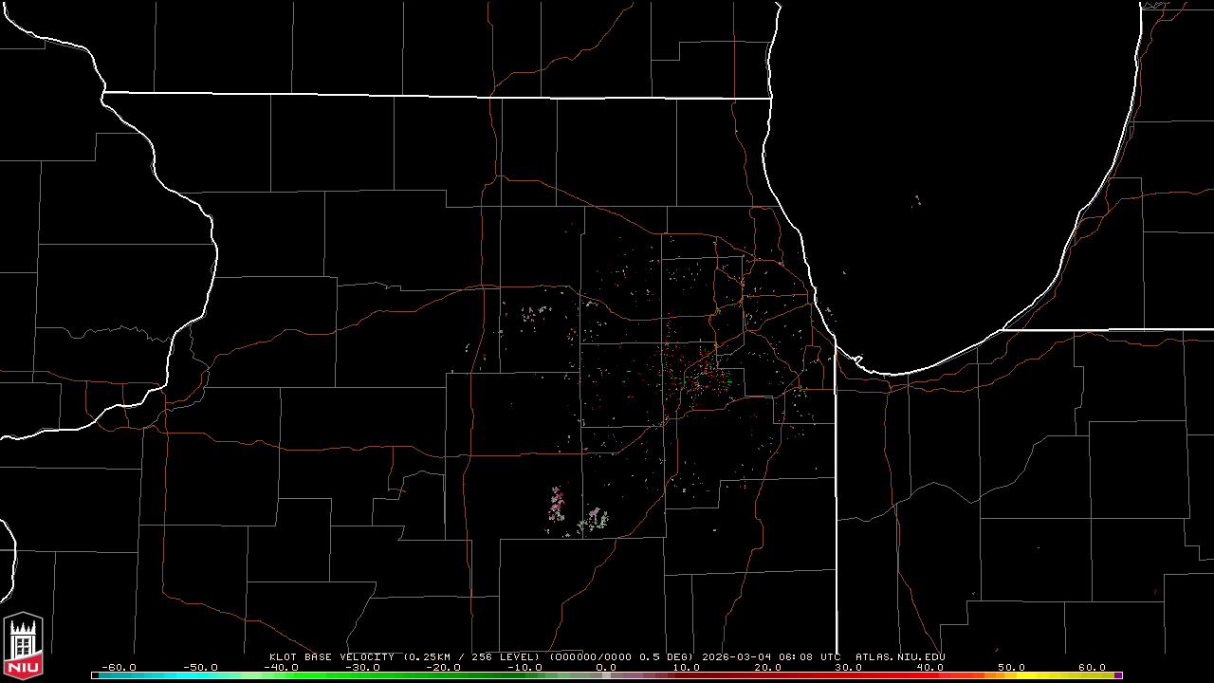Click the 40.0 velocity scale label

(x=930, y=667)
